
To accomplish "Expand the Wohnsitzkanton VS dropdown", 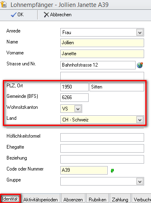I will 78,109.
